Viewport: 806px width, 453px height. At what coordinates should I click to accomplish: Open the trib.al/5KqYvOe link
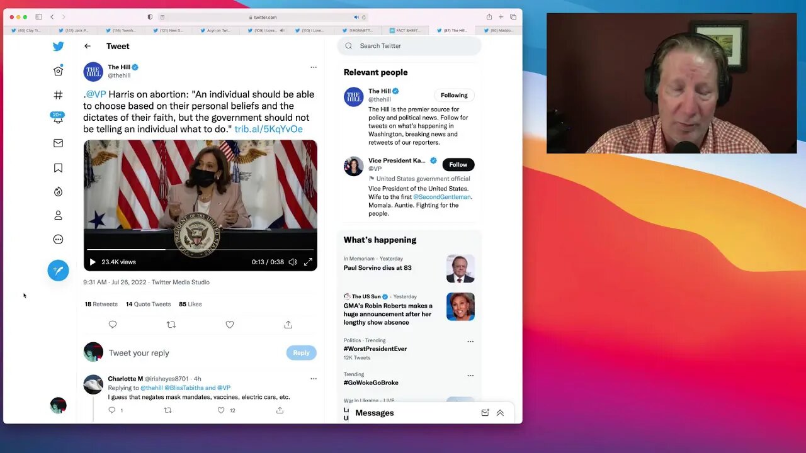click(269, 129)
